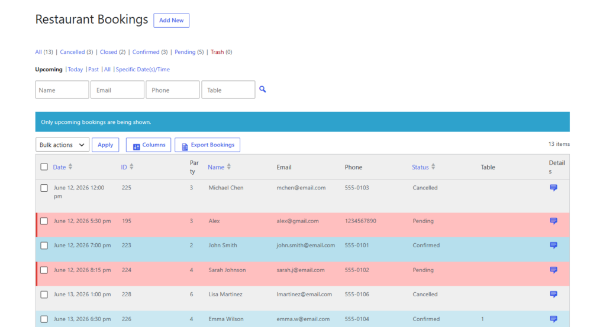Switch to Past date filter
The height and width of the screenshot is (327, 606).
click(94, 70)
